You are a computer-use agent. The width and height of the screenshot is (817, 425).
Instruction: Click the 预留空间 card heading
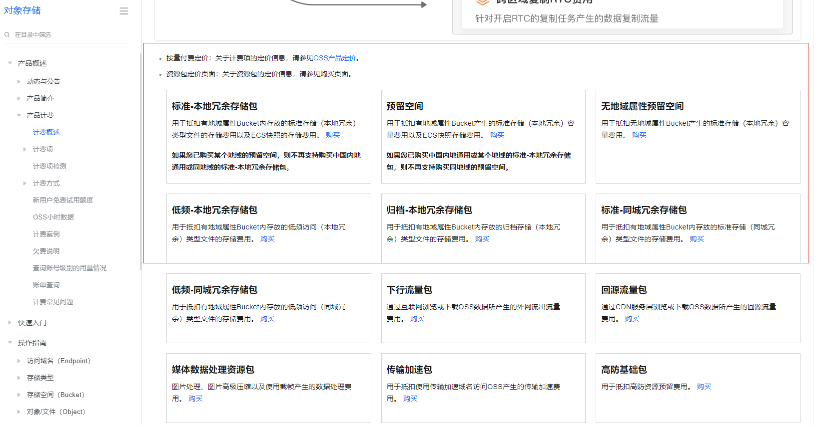[x=405, y=106]
